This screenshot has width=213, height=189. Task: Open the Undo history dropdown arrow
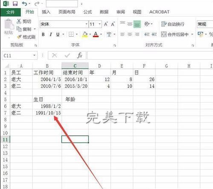(29, 4)
